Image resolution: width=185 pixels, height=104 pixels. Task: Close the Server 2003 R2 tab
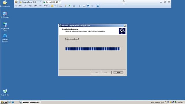pyautogui.click(x=60, y=2)
